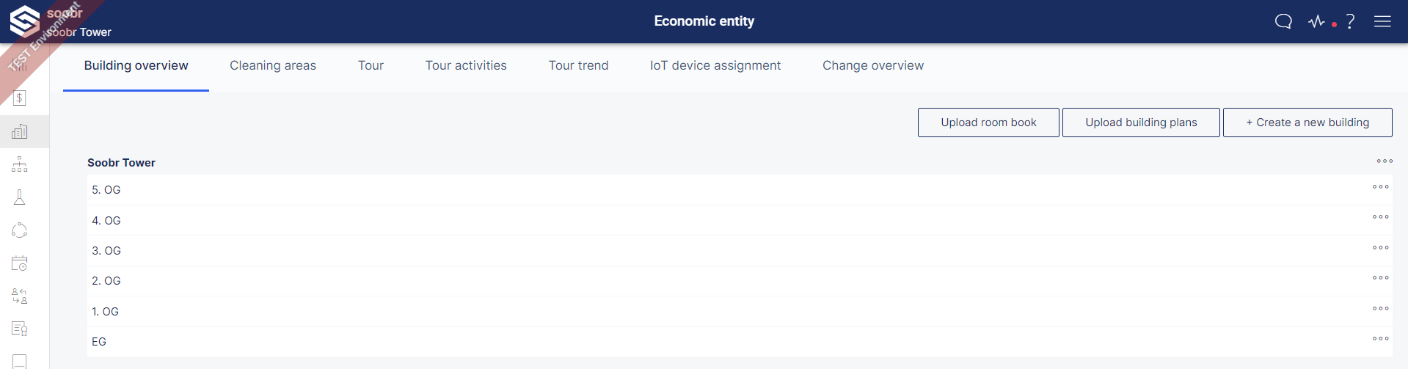Click the Upload room book button
Image resolution: width=1408 pixels, height=369 pixels.
[988, 123]
